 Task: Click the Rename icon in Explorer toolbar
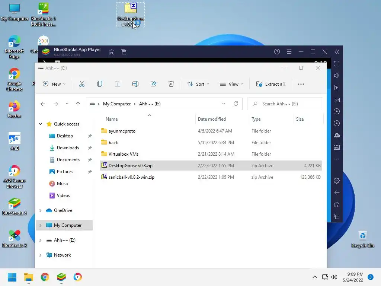pos(135,84)
